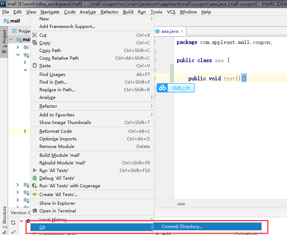Choose Find in Path
The width and height of the screenshot is (287, 235).
[92, 82]
